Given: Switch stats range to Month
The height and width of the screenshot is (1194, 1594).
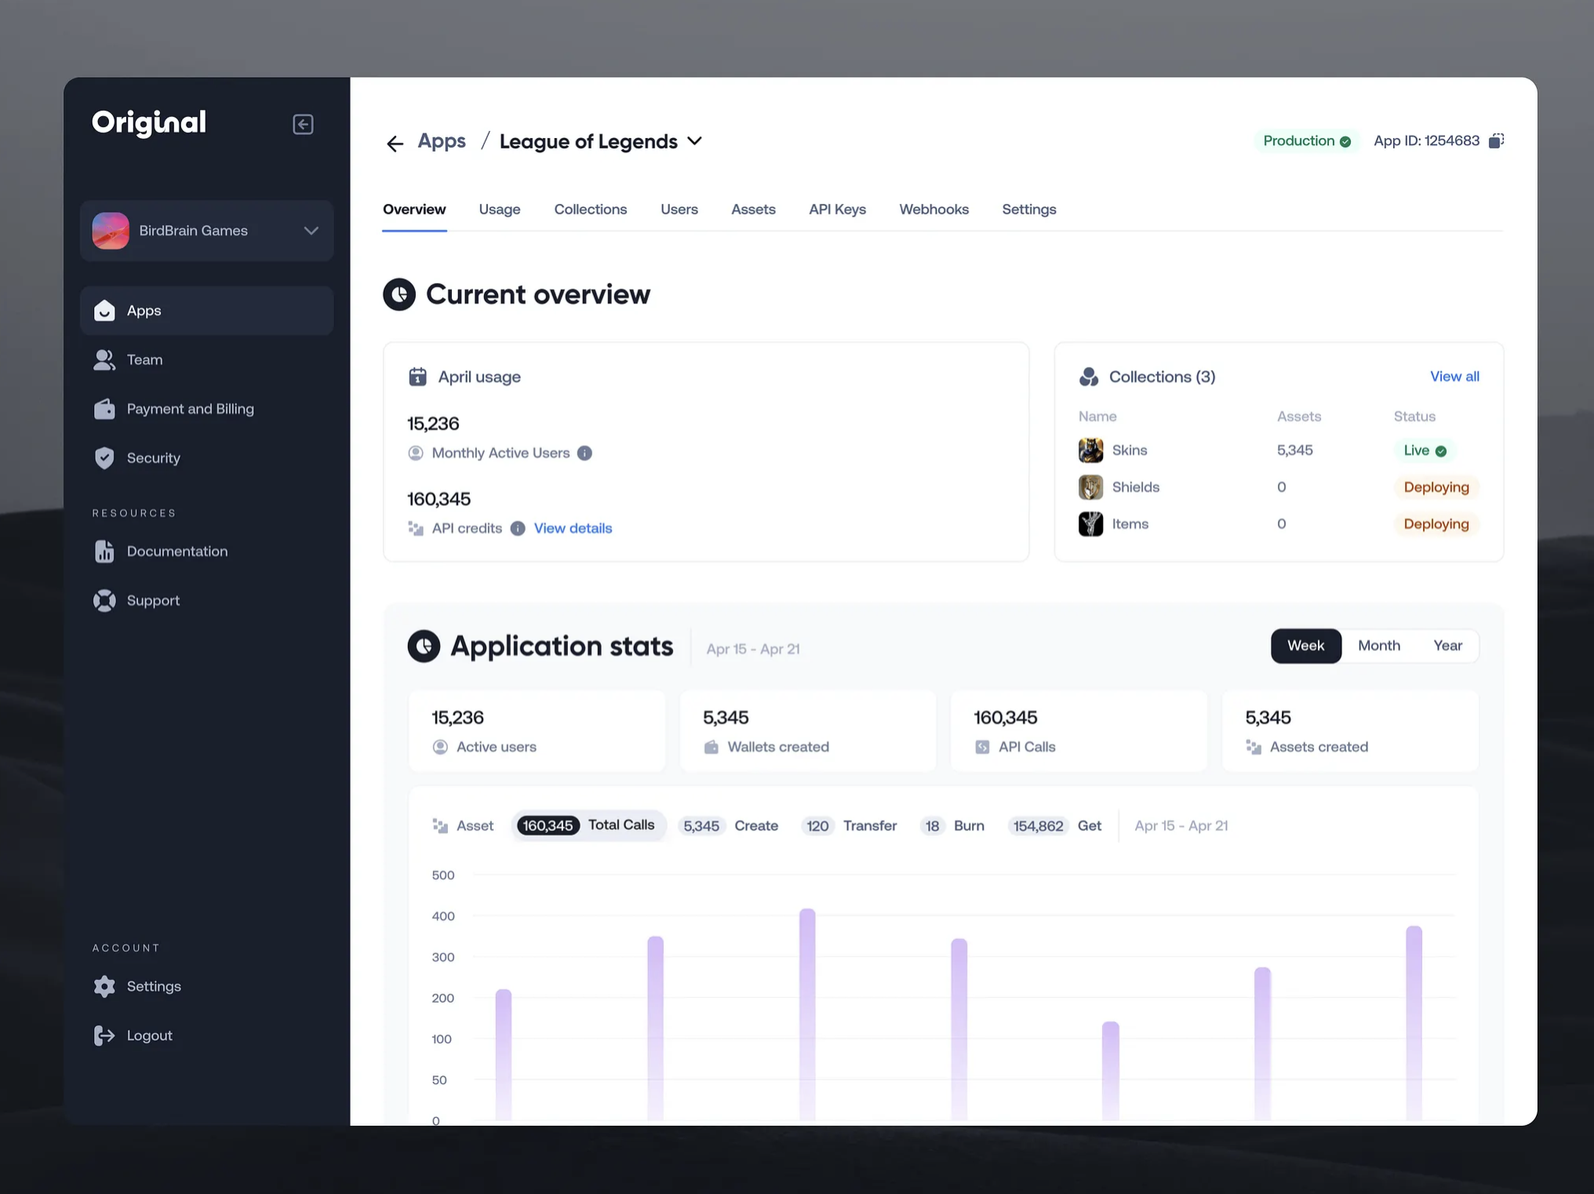Looking at the screenshot, I should (1378, 646).
